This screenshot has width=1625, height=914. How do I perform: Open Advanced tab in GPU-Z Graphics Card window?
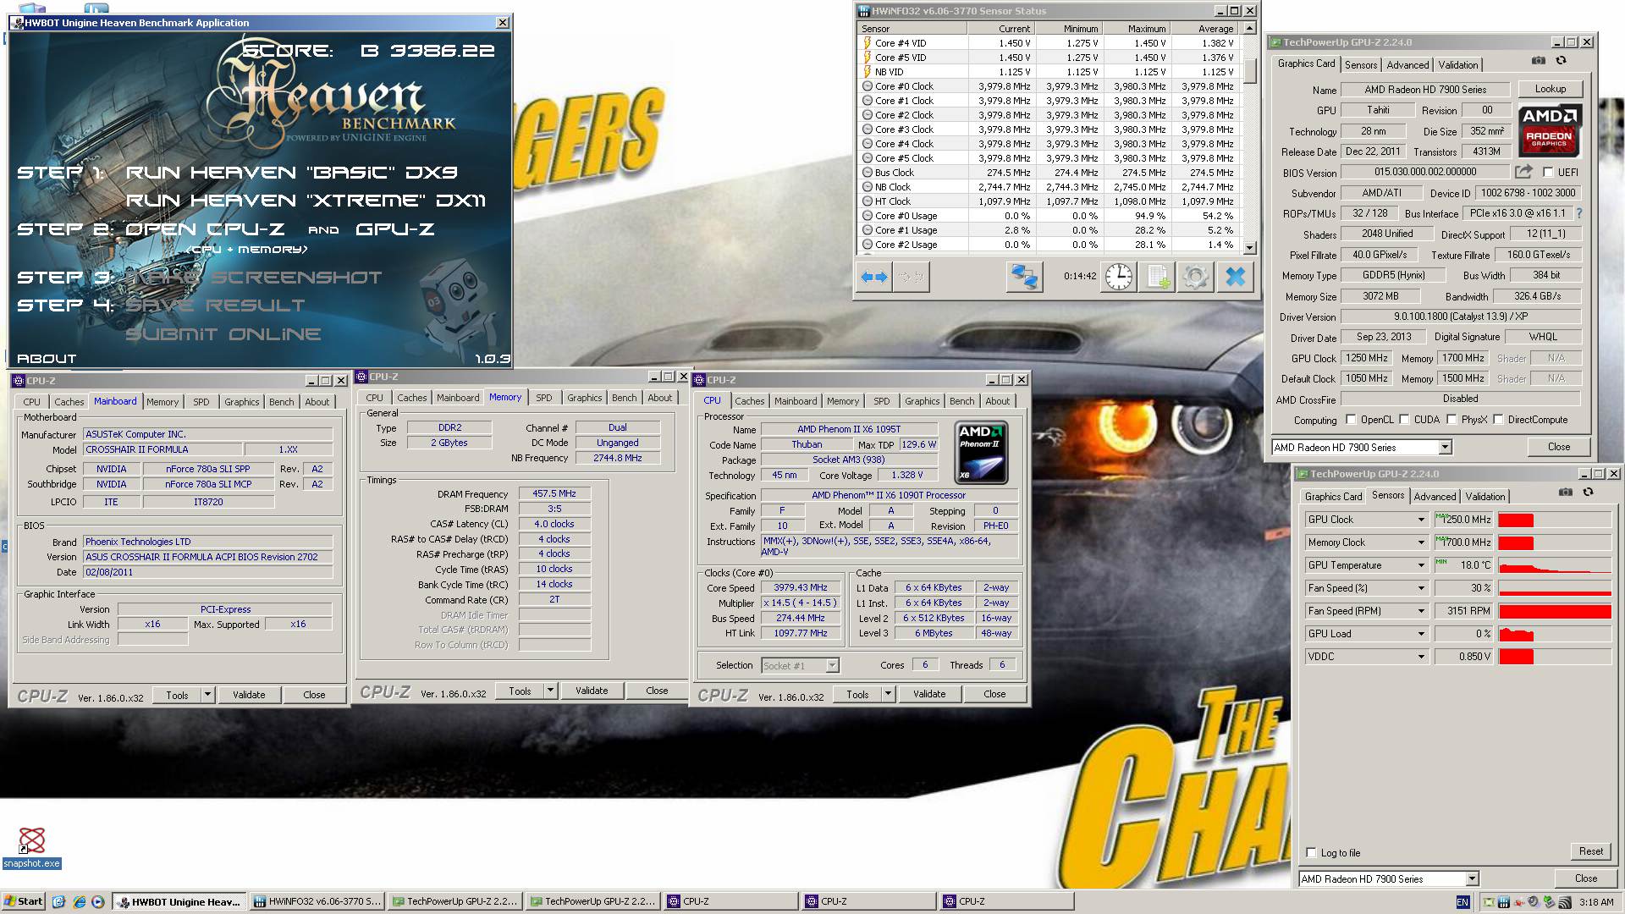(1407, 65)
